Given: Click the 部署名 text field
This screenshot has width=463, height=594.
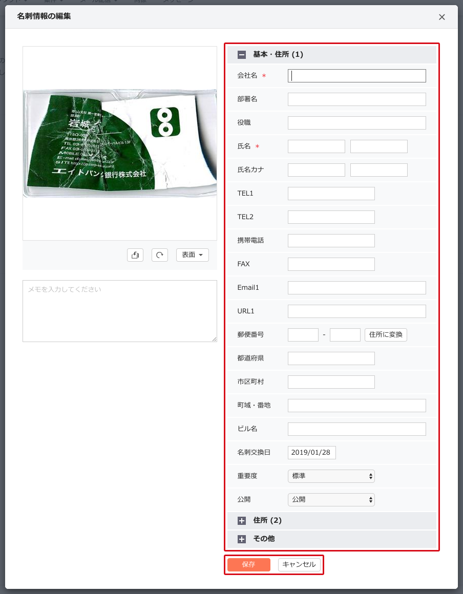Looking at the screenshot, I should tap(357, 99).
